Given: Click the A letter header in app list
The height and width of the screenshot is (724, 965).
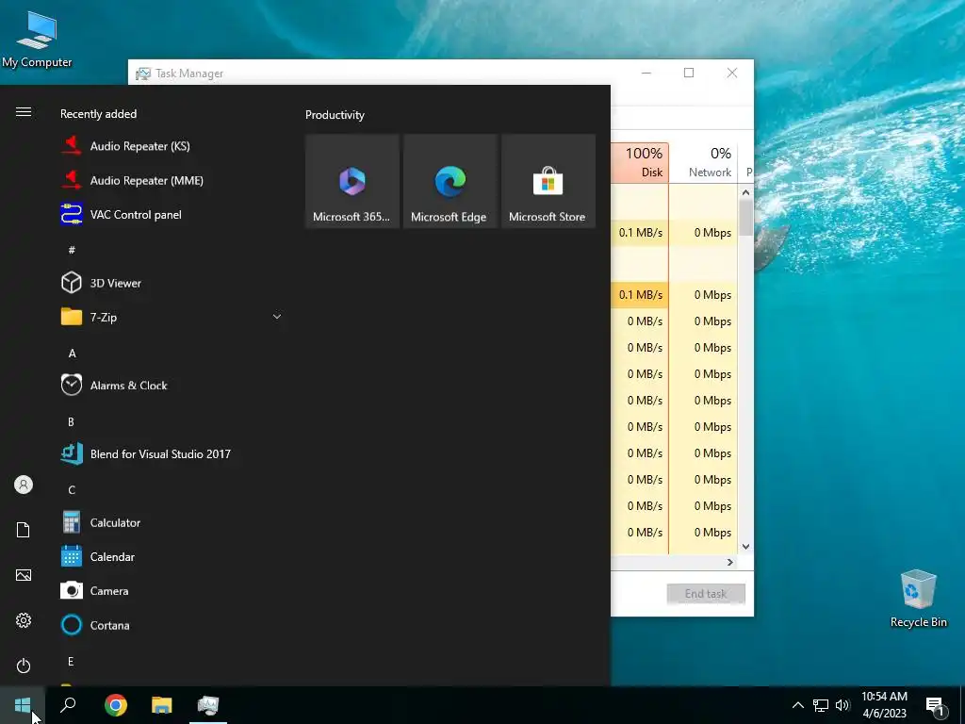Looking at the screenshot, I should coord(72,354).
